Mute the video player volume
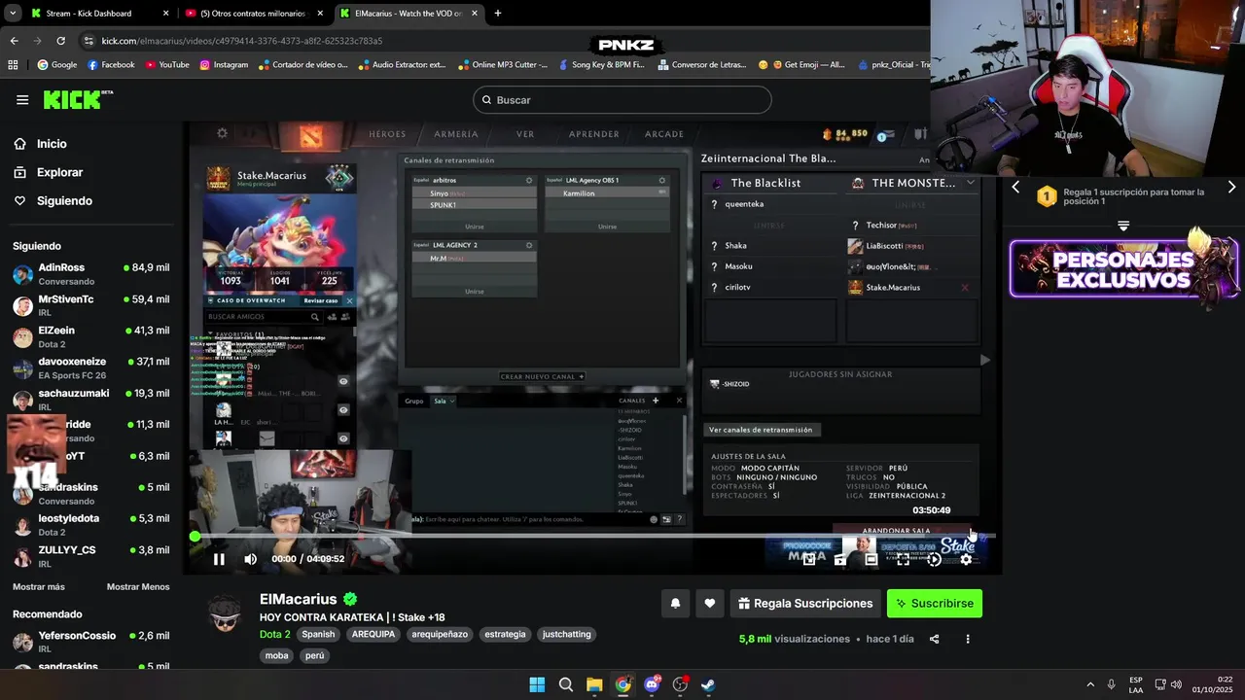 click(x=250, y=559)
